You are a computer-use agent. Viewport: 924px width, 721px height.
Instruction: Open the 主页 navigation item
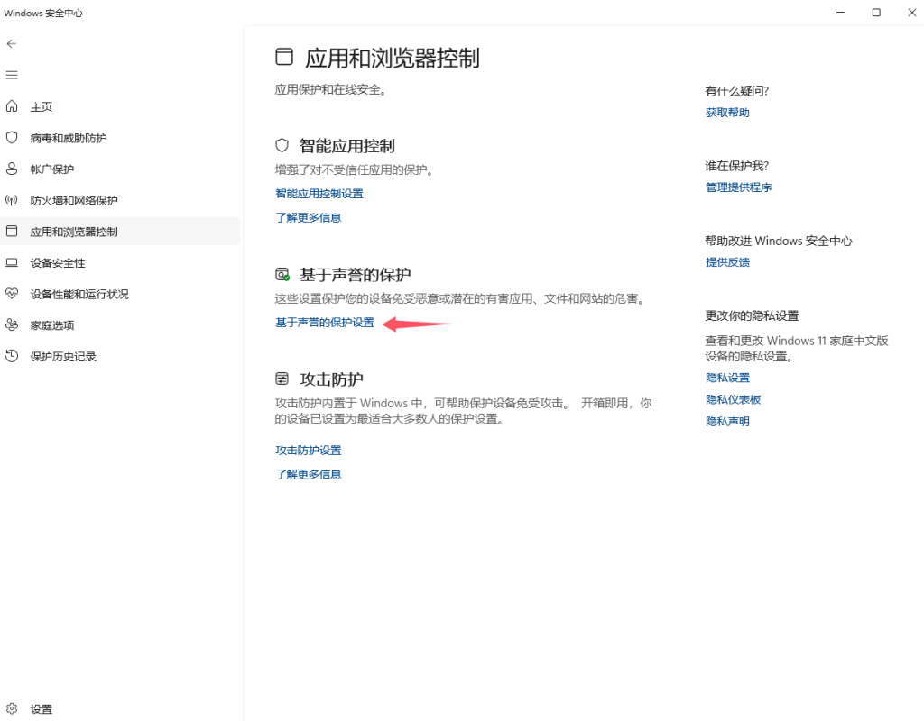pos(42,106)
